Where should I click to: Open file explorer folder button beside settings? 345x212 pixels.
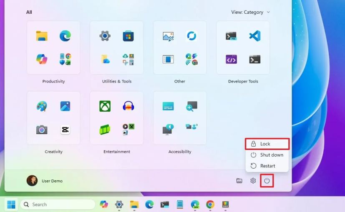[x=239, y=181]
